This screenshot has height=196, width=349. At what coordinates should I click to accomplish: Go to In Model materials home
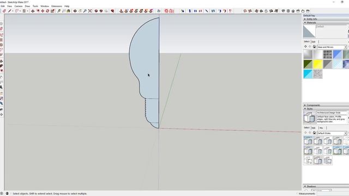point(314,47)
